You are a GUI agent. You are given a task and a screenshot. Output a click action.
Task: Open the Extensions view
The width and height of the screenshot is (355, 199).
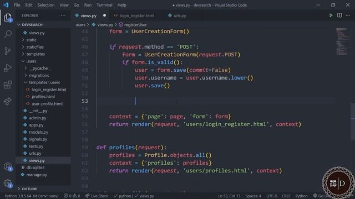(x=7, y=85)
